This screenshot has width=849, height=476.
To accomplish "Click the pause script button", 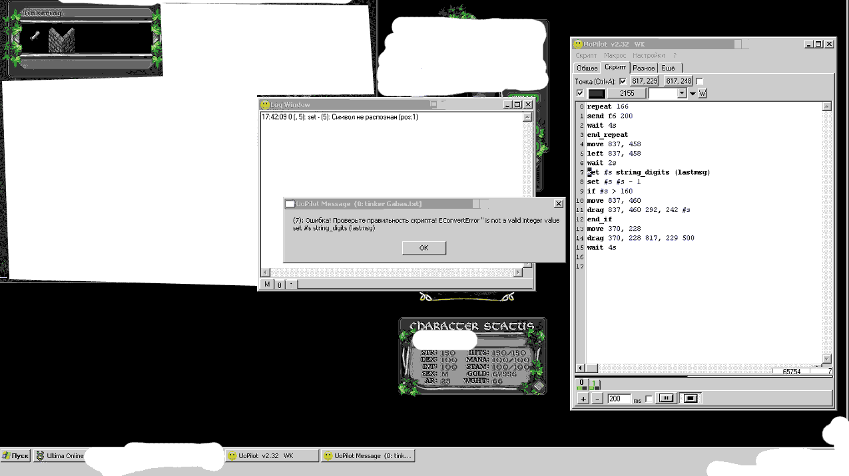I will point(665,399).
